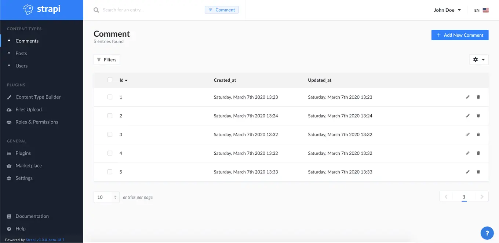Click the Filters control above the table
499x243 pixels.
[x=106, y=59]
